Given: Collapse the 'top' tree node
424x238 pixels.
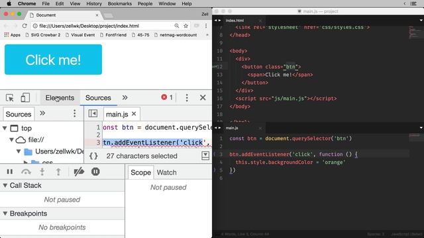Looking at the screenshot, I should (x=5, y=128).
